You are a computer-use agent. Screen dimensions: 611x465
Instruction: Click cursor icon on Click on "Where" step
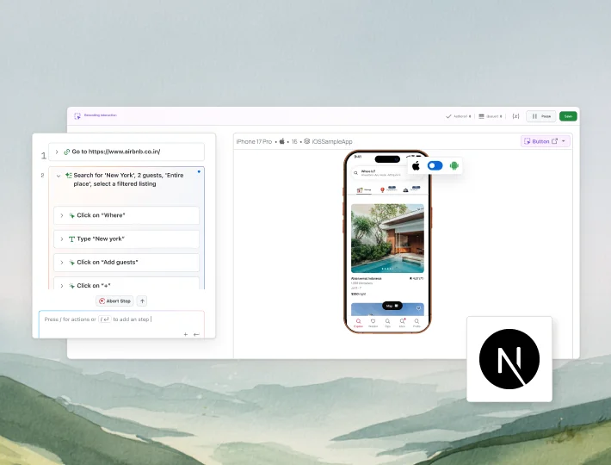(71, 215)
